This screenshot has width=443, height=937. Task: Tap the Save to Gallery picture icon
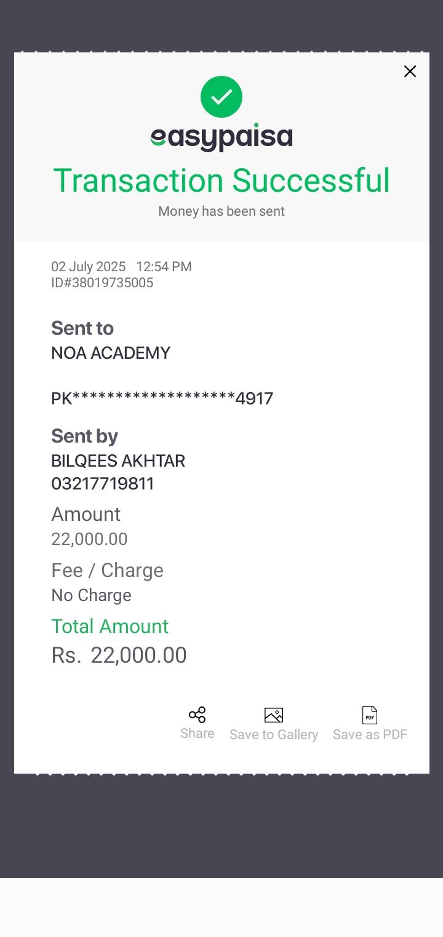pos(274,715)
